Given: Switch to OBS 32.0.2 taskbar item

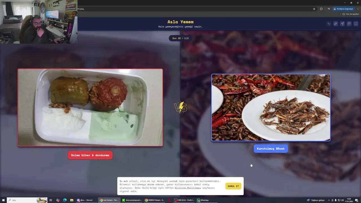Looking at the screenshot, I should (x=184, y=200).
